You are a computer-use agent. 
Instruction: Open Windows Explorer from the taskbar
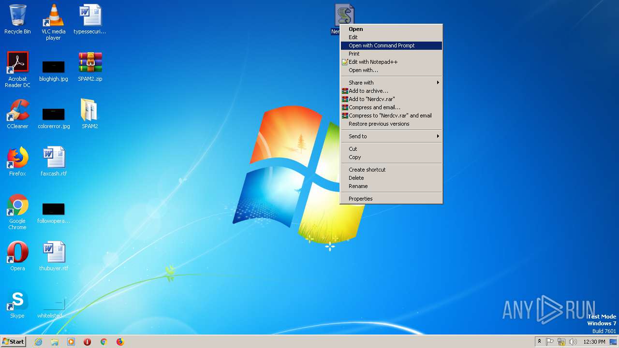tap(55, 342)
